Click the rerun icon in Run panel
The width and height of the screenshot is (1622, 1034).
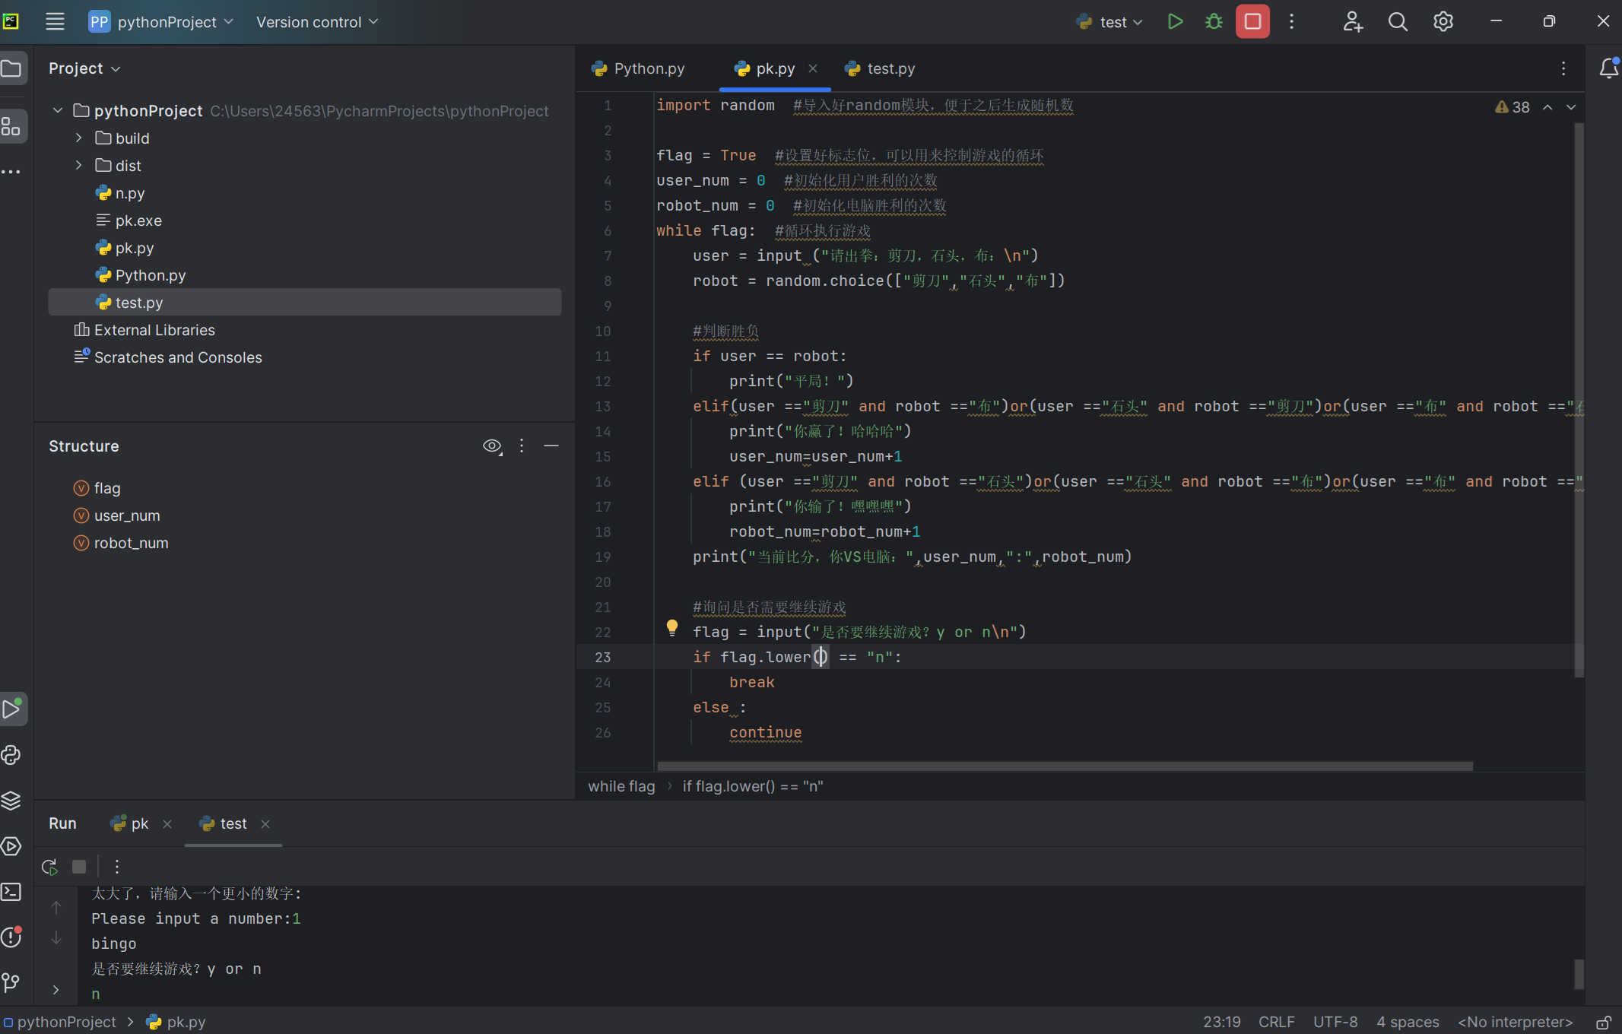(49, 867)
